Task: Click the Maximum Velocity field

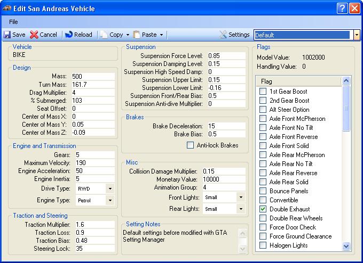Action: coord(95,163)
